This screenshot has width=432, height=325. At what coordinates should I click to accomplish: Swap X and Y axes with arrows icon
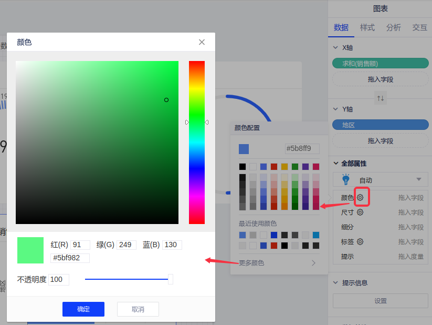point(381,98)
